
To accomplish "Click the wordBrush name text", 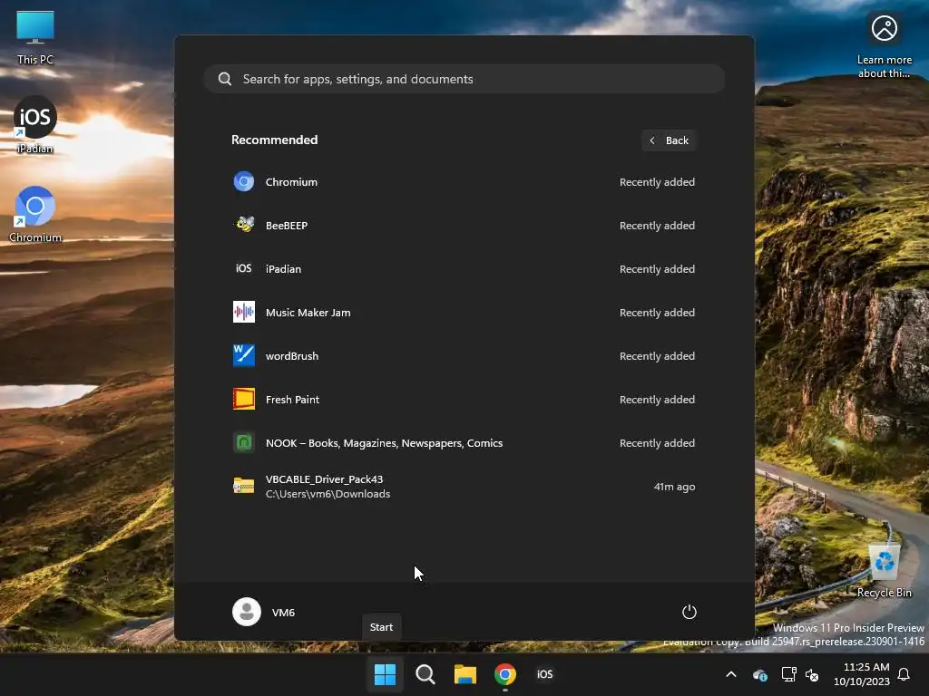I will tap(292, 355).
